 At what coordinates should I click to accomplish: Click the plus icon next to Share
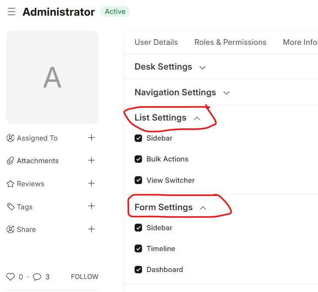tap(91, 229)
